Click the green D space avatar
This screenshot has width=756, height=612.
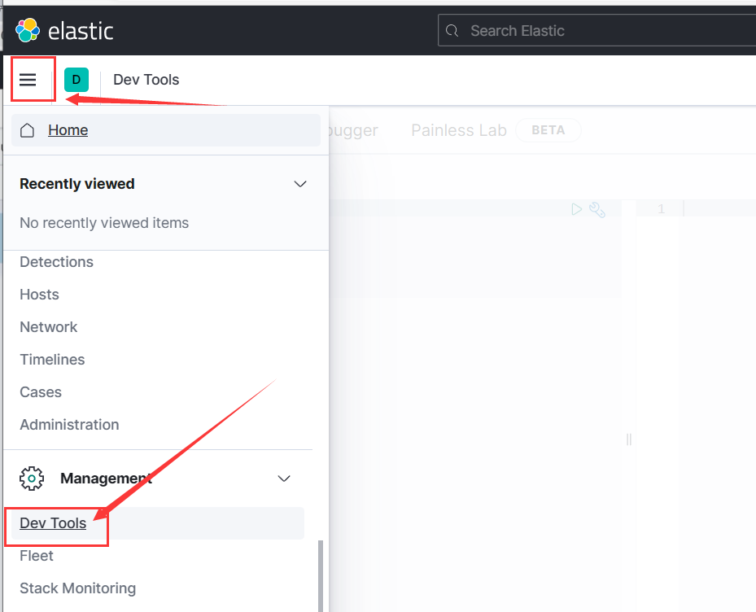tap(76, 80)
